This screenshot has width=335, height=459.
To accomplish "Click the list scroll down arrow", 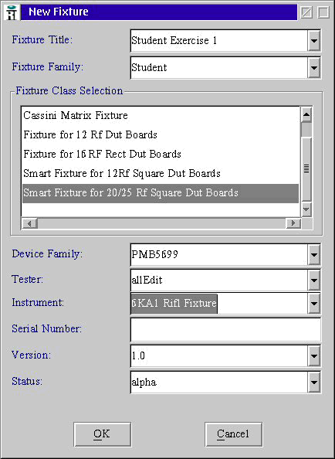I will 306,209.
